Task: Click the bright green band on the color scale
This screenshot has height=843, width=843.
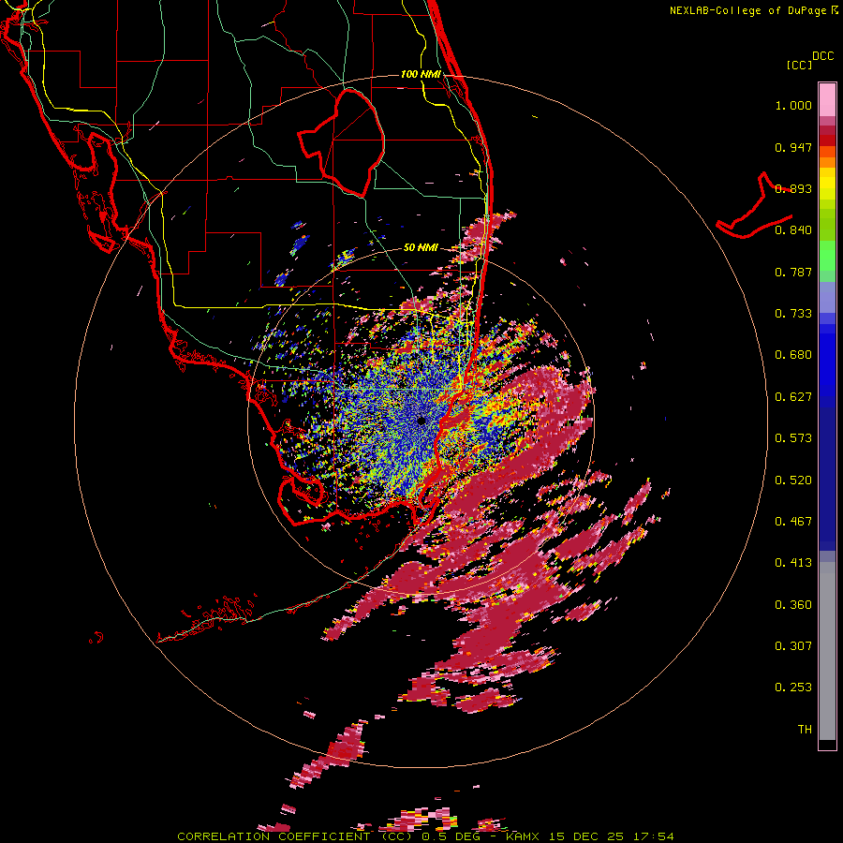Action: click(827, 256)
